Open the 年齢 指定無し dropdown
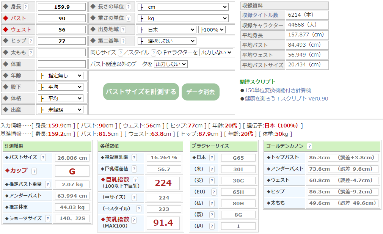 coord(60,76)
